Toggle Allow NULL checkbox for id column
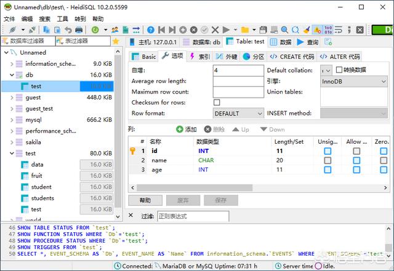 (x=356, y=151)
